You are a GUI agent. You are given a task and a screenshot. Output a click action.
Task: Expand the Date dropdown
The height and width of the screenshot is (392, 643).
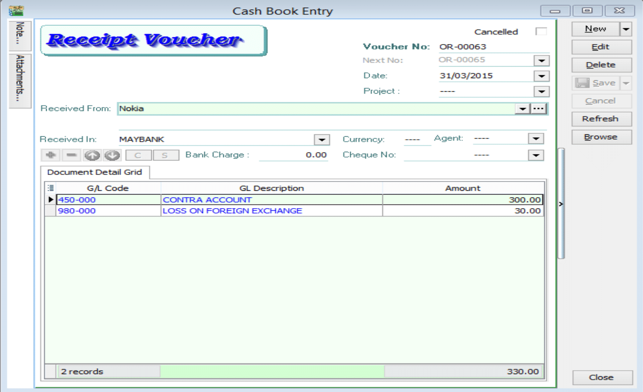click(541, 76)
